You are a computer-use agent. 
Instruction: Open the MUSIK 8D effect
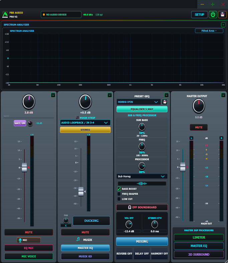click(x=85, y=256)
